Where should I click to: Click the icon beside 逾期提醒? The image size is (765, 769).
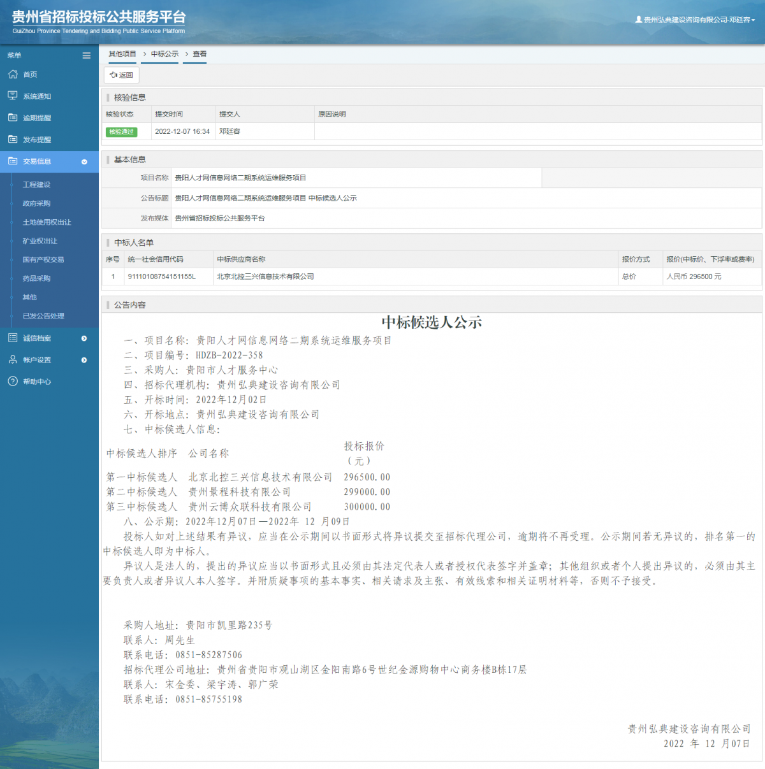click(13, 117)
